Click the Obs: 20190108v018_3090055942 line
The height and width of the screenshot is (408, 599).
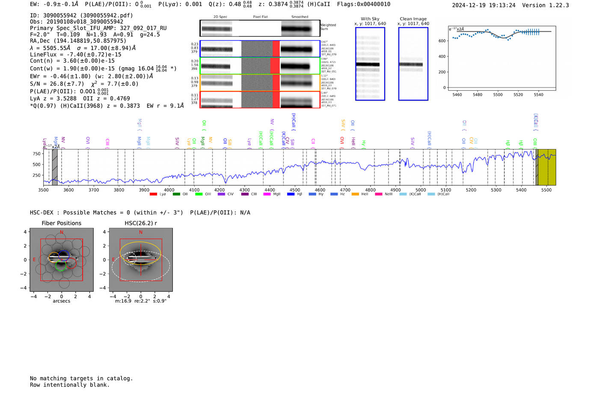[77, 22]
